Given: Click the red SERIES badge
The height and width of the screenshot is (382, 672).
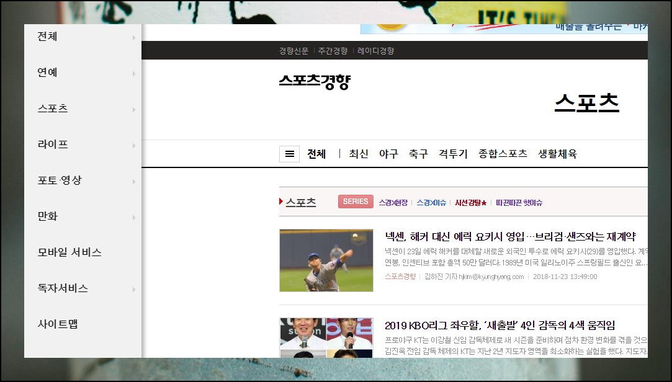Looking at the screenshot, I should (x=356, y=202).
